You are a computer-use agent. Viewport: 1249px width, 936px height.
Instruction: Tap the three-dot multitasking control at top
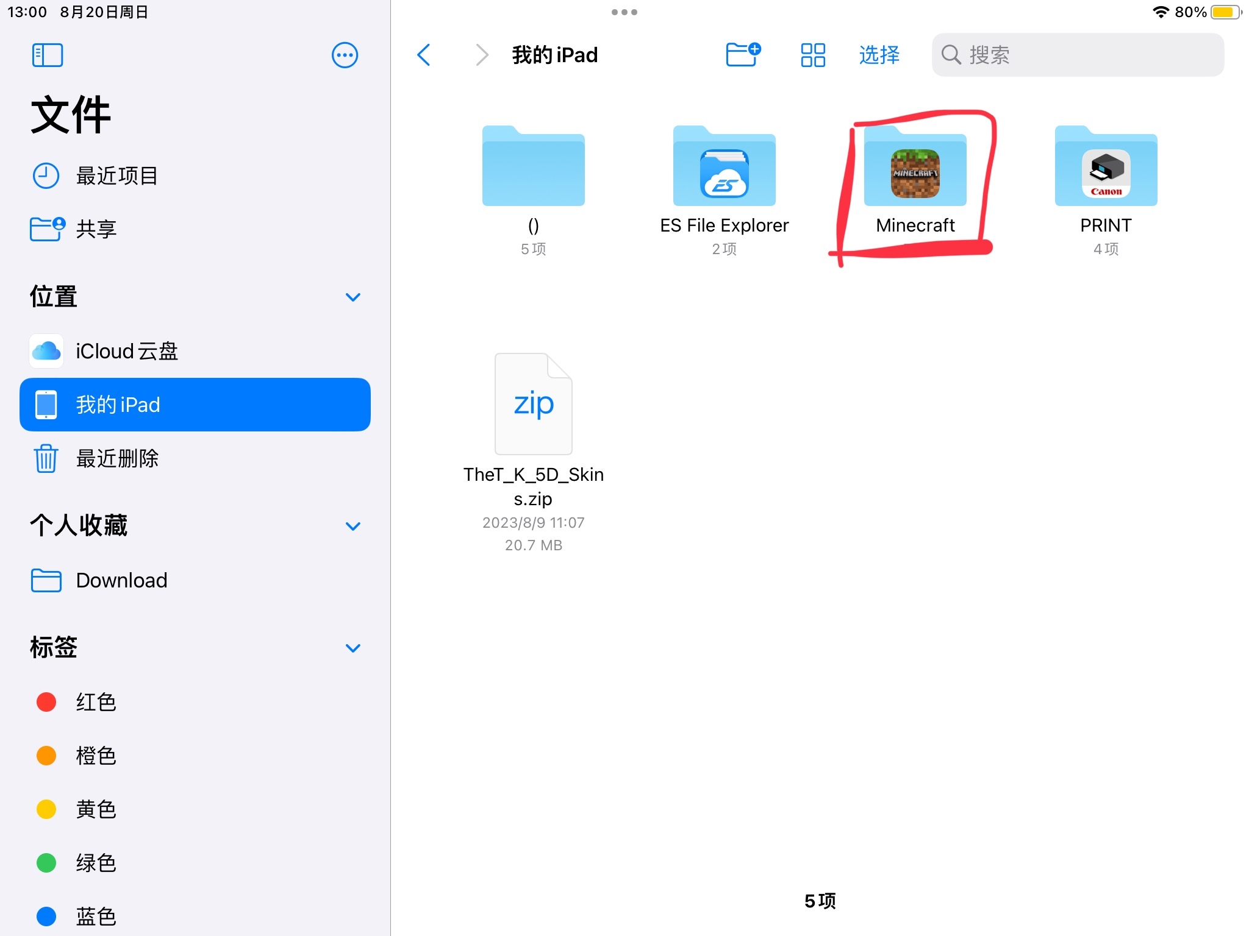click(x=624, y=12)
